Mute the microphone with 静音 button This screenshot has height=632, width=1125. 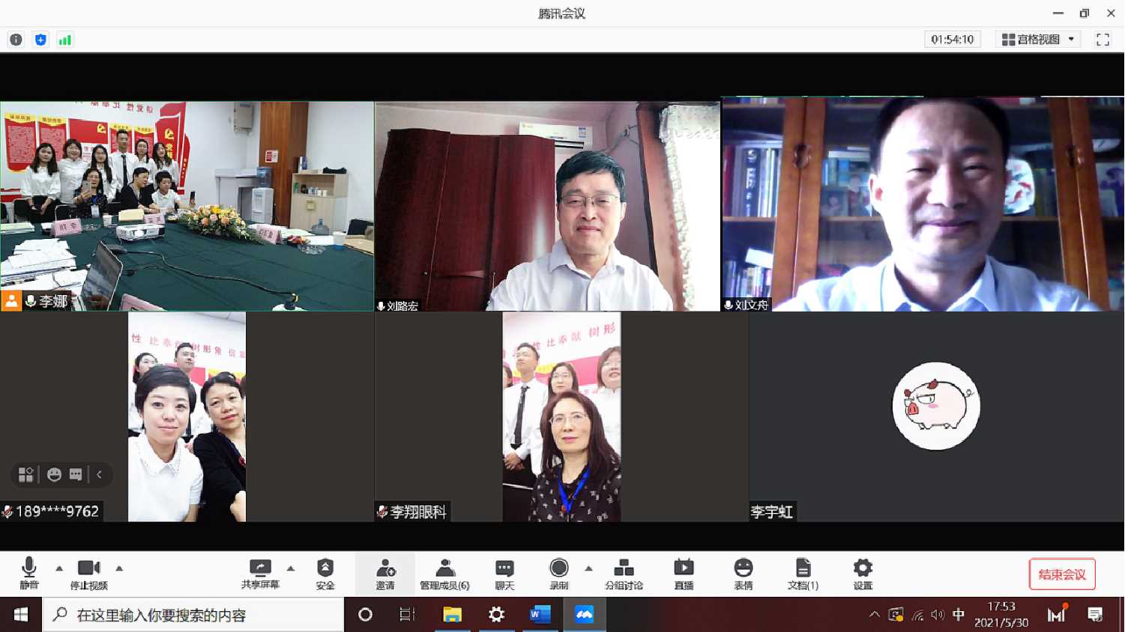29,574
